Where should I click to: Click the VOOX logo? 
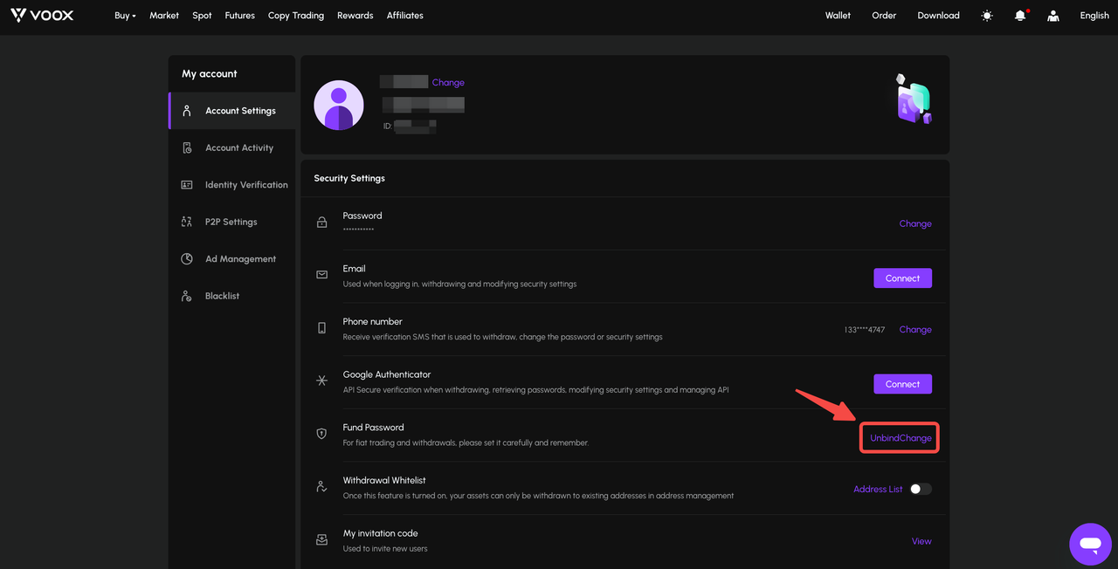pyautogui.click(x=42, y=15)
